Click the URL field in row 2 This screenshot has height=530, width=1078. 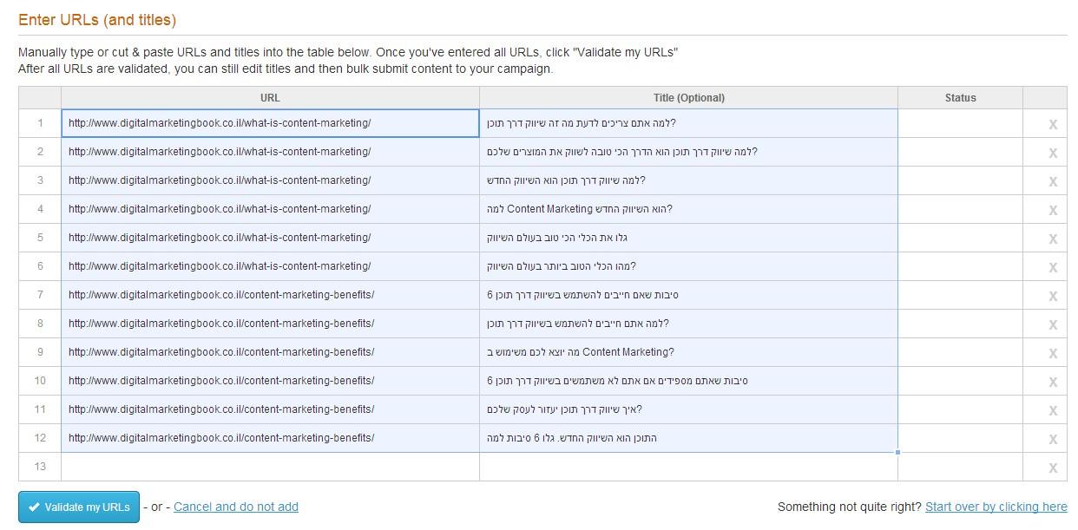click(270, 152)
